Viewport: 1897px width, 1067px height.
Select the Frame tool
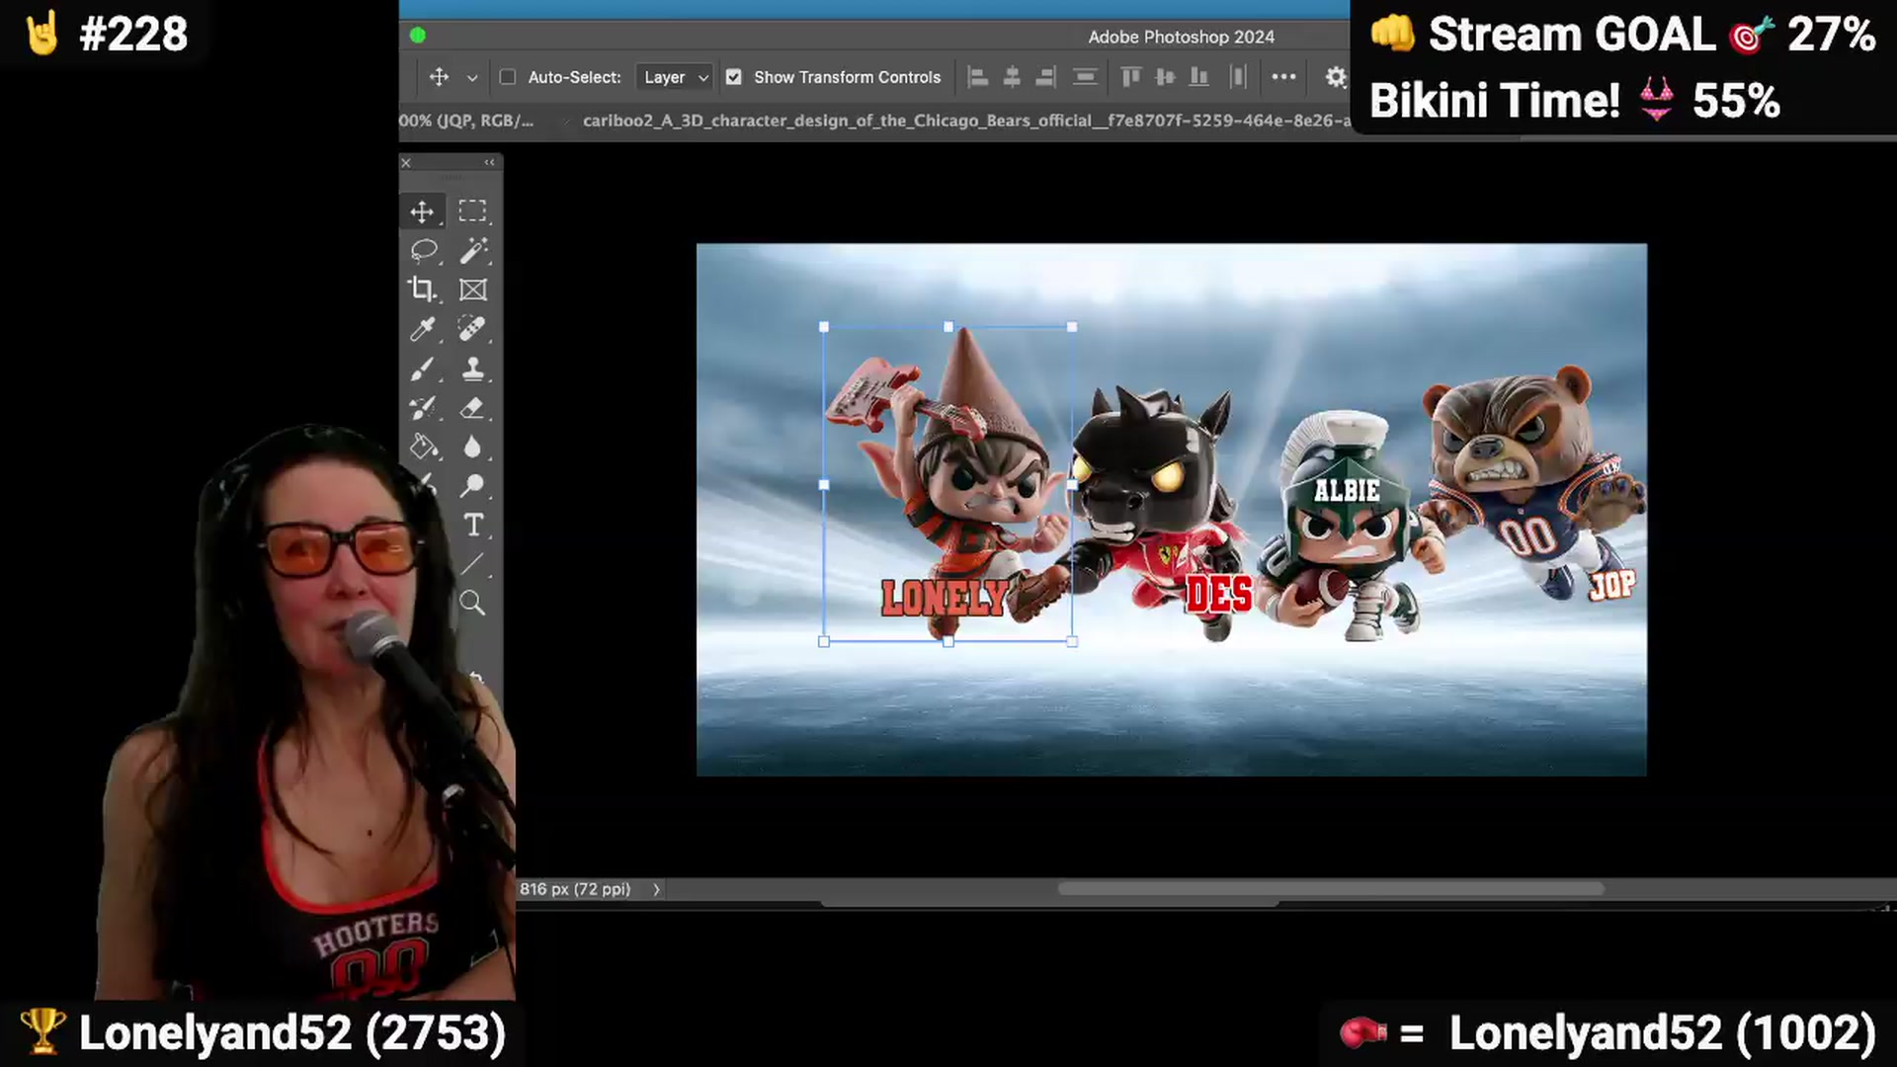click(x=472, y=289)
